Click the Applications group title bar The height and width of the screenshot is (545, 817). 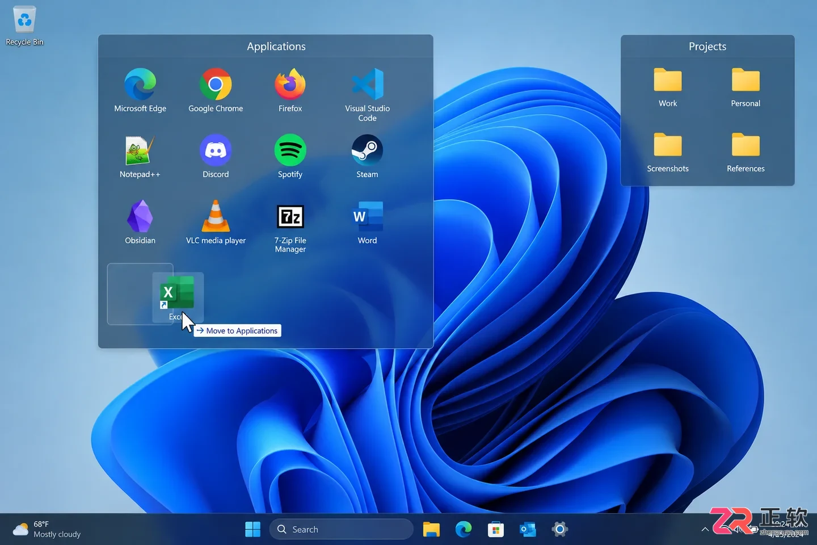[x=266, y=46]
